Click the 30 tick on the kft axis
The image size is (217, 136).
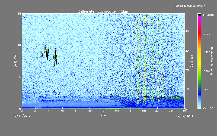(187, 51)
